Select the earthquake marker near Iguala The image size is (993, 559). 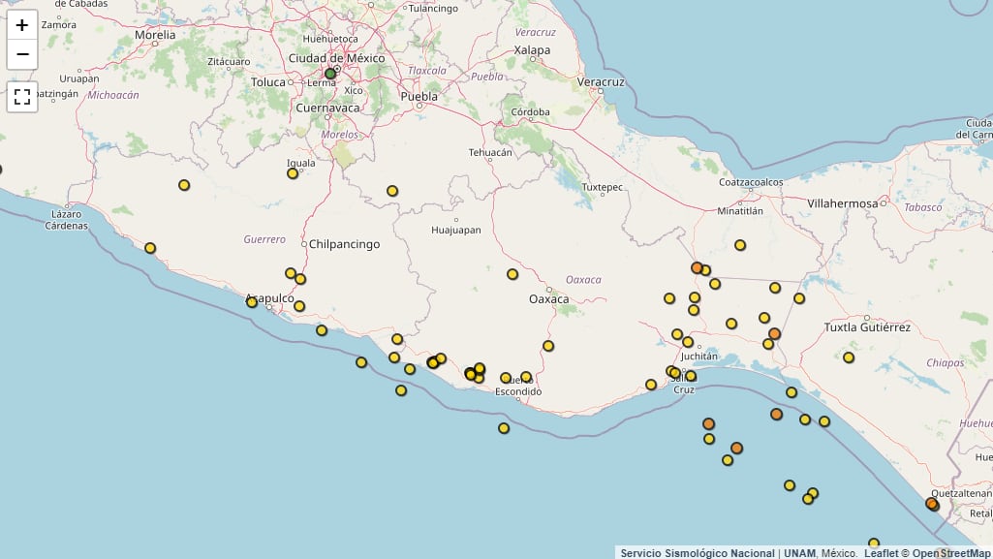pyautogui.click(x=293, y=171)
